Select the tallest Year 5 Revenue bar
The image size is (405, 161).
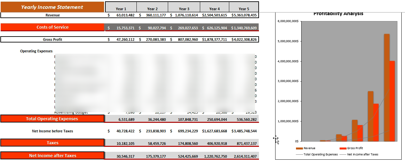coord(387,88)
